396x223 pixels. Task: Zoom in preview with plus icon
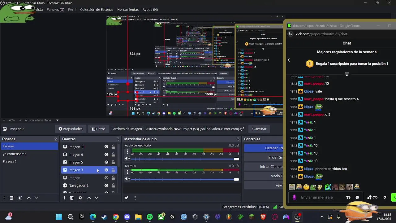20,120
